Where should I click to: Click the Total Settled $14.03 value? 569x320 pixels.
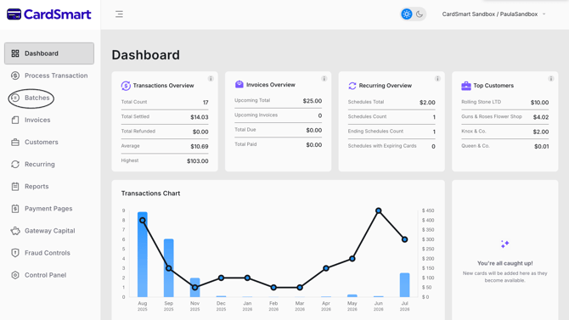pyautogui.click(x=200, y=117)
